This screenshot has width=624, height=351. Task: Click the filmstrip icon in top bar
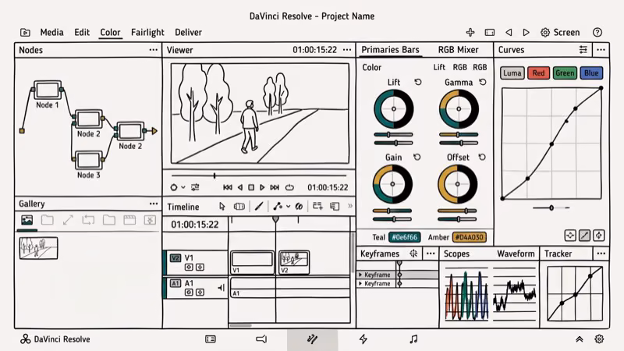[490, 32]
